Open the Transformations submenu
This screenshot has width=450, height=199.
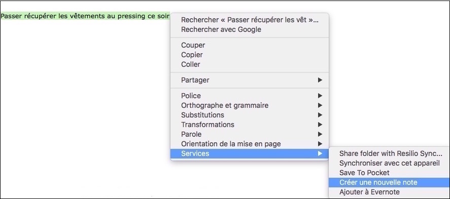(250, 125)
